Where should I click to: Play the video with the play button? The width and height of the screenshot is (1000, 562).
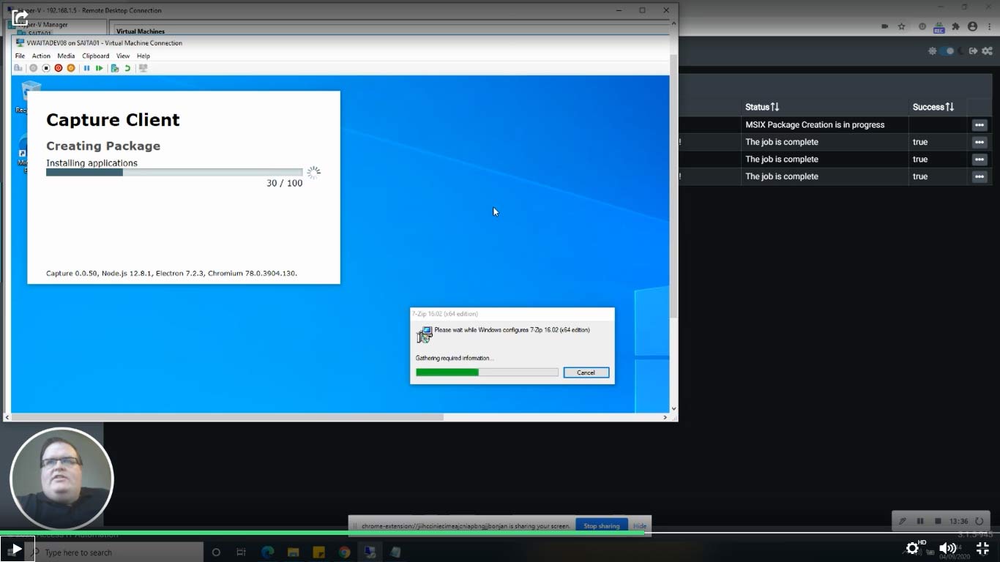click(x=17, y=548)
